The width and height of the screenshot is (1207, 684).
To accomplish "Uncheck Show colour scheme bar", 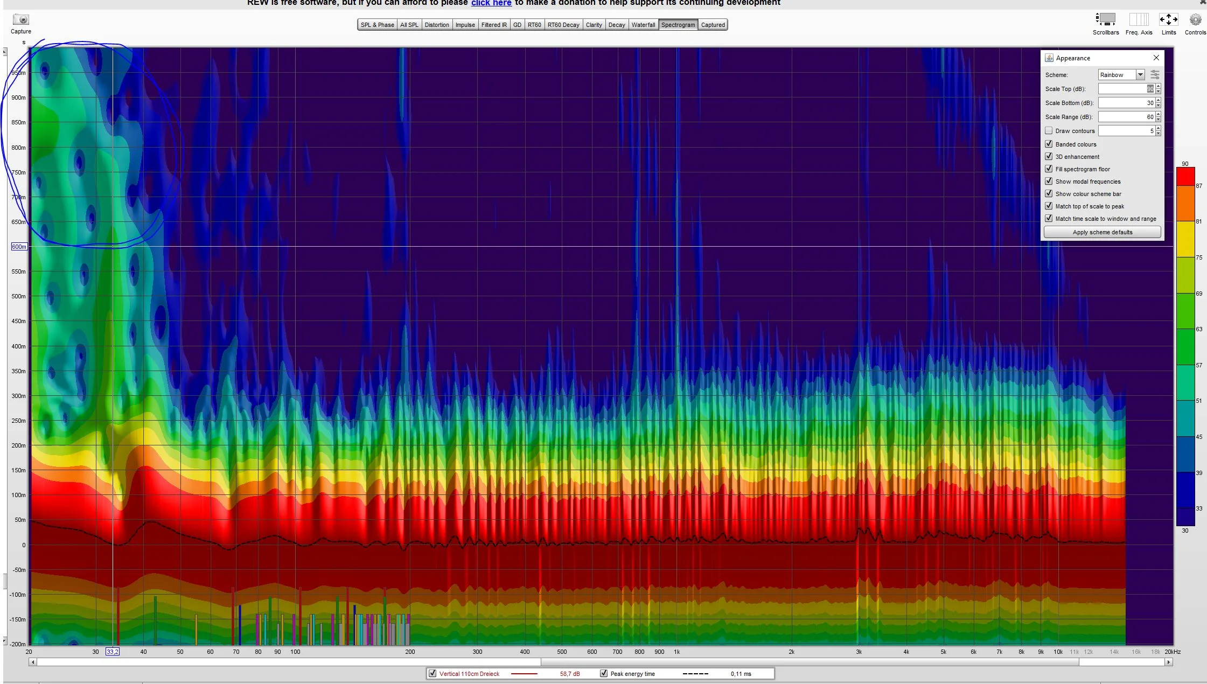I will [1049, 194].
